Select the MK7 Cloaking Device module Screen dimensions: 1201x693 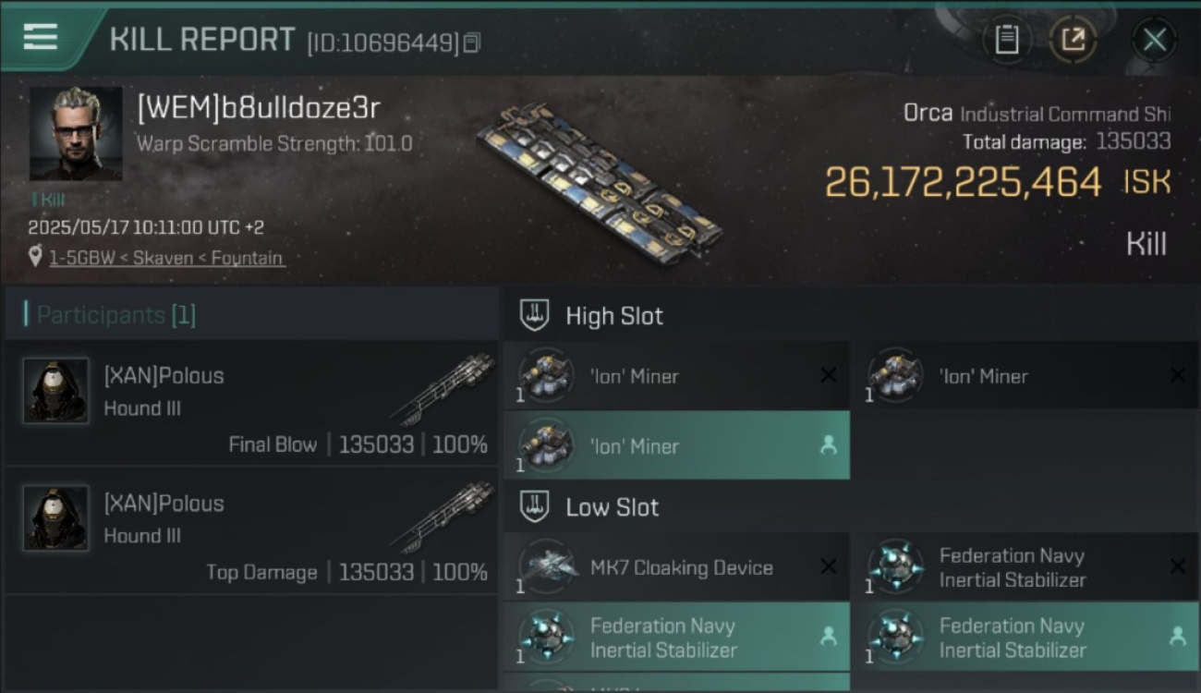click(x=676, y=567)
